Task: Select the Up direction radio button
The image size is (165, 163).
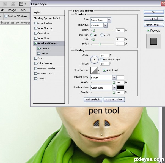Action: (x=92, y=35)
